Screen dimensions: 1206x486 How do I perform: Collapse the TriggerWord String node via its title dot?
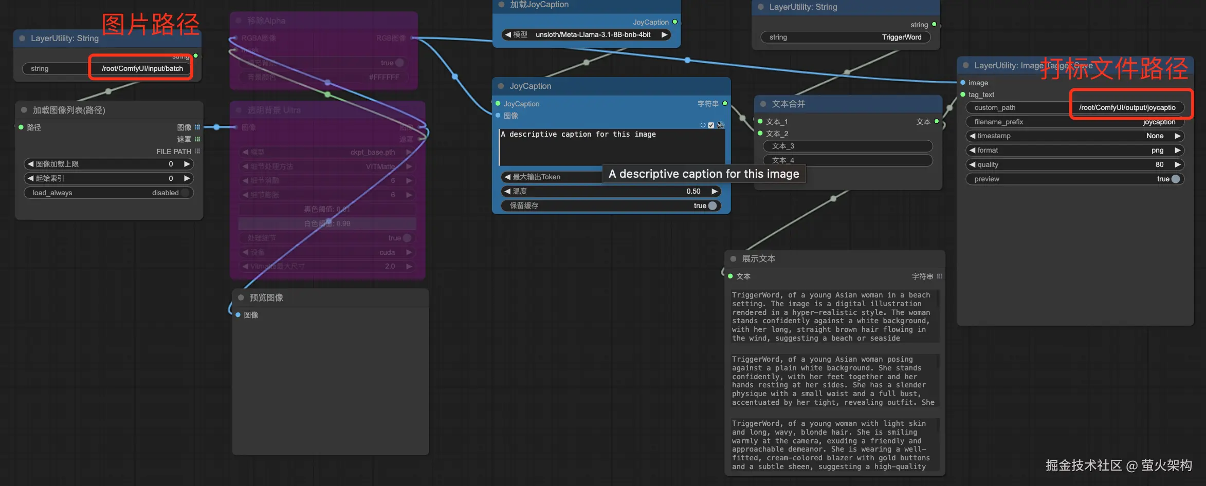tap(761, 7)
